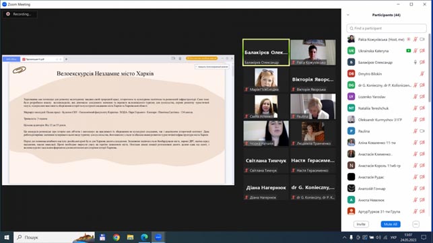
Task: Click the participants list scrollbar
Action: point(430,68)
